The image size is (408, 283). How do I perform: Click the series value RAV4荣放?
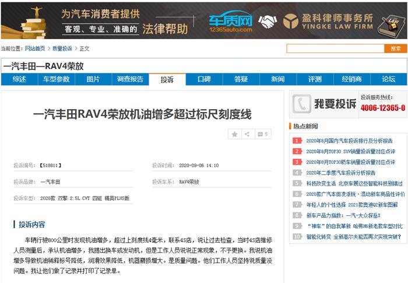pos(189,182)
